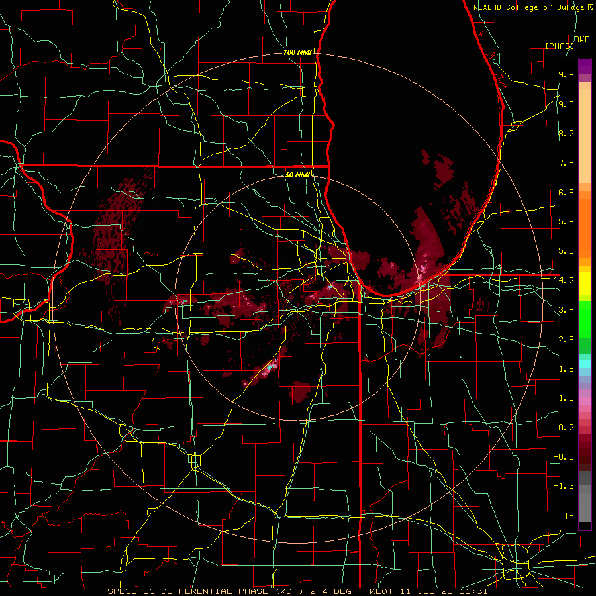Click the "50 NMI" range ring label

pos(297,175)
